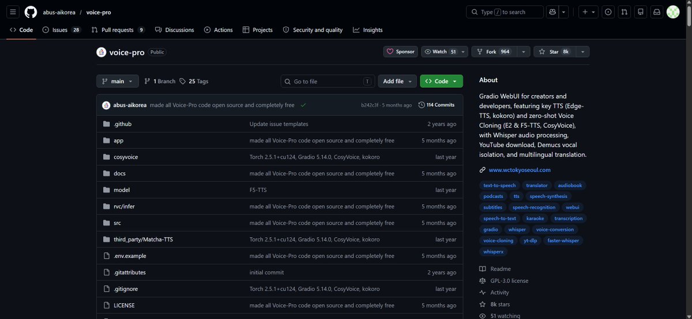Open the cosyvoice folder icon
692x319 pixels.
tap(106, 157)
